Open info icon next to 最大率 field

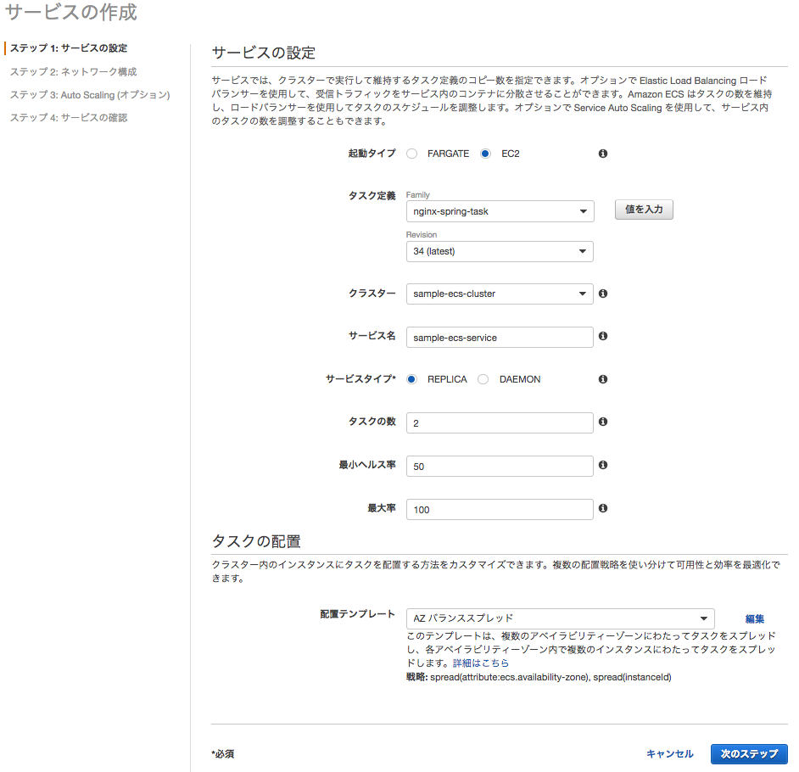tap(603, 508)
